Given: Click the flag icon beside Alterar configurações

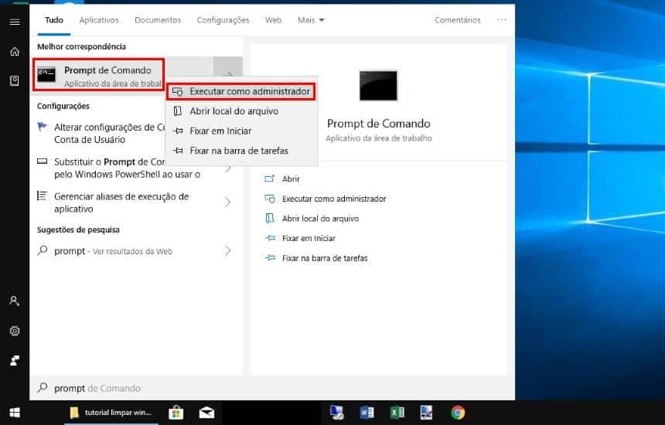Looking at the screenshot, I should click(42, 127).
